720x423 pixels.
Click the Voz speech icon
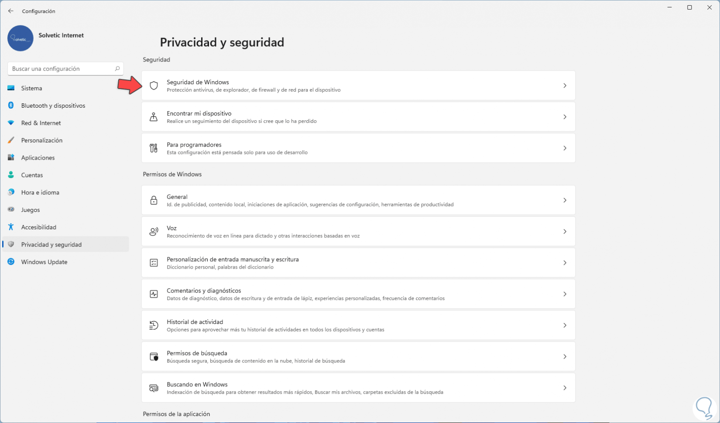point(154,232)
